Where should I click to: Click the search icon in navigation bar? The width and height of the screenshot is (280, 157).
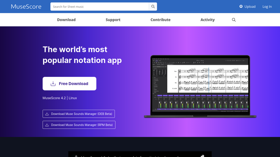[x=234, y=20]
